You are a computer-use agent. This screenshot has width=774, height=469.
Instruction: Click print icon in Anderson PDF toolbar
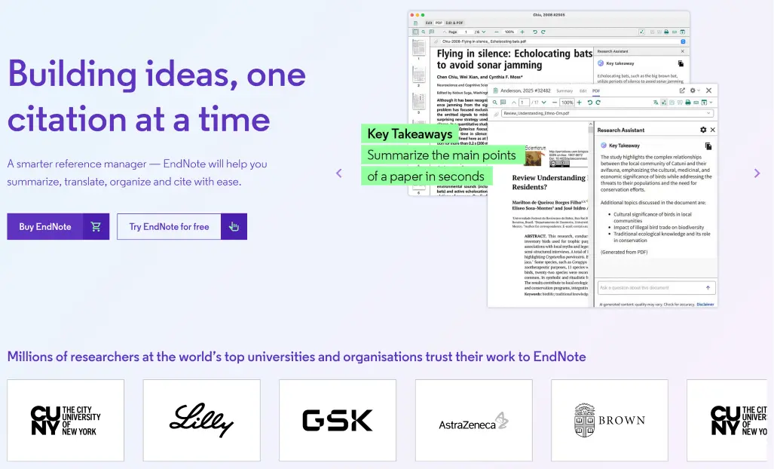coord(687,103)
